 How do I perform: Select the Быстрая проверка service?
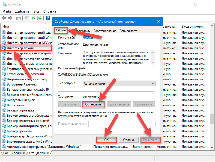[x=20, y=110]
